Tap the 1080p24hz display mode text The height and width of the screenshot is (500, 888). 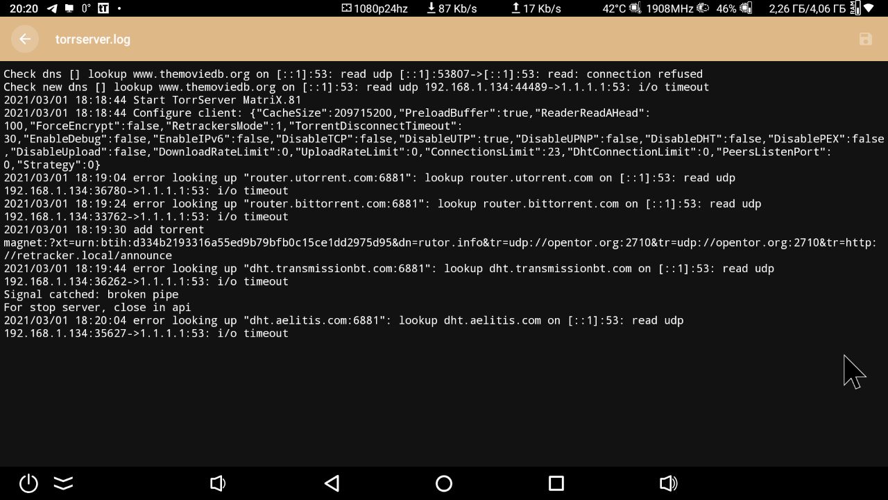pos(380,8)
